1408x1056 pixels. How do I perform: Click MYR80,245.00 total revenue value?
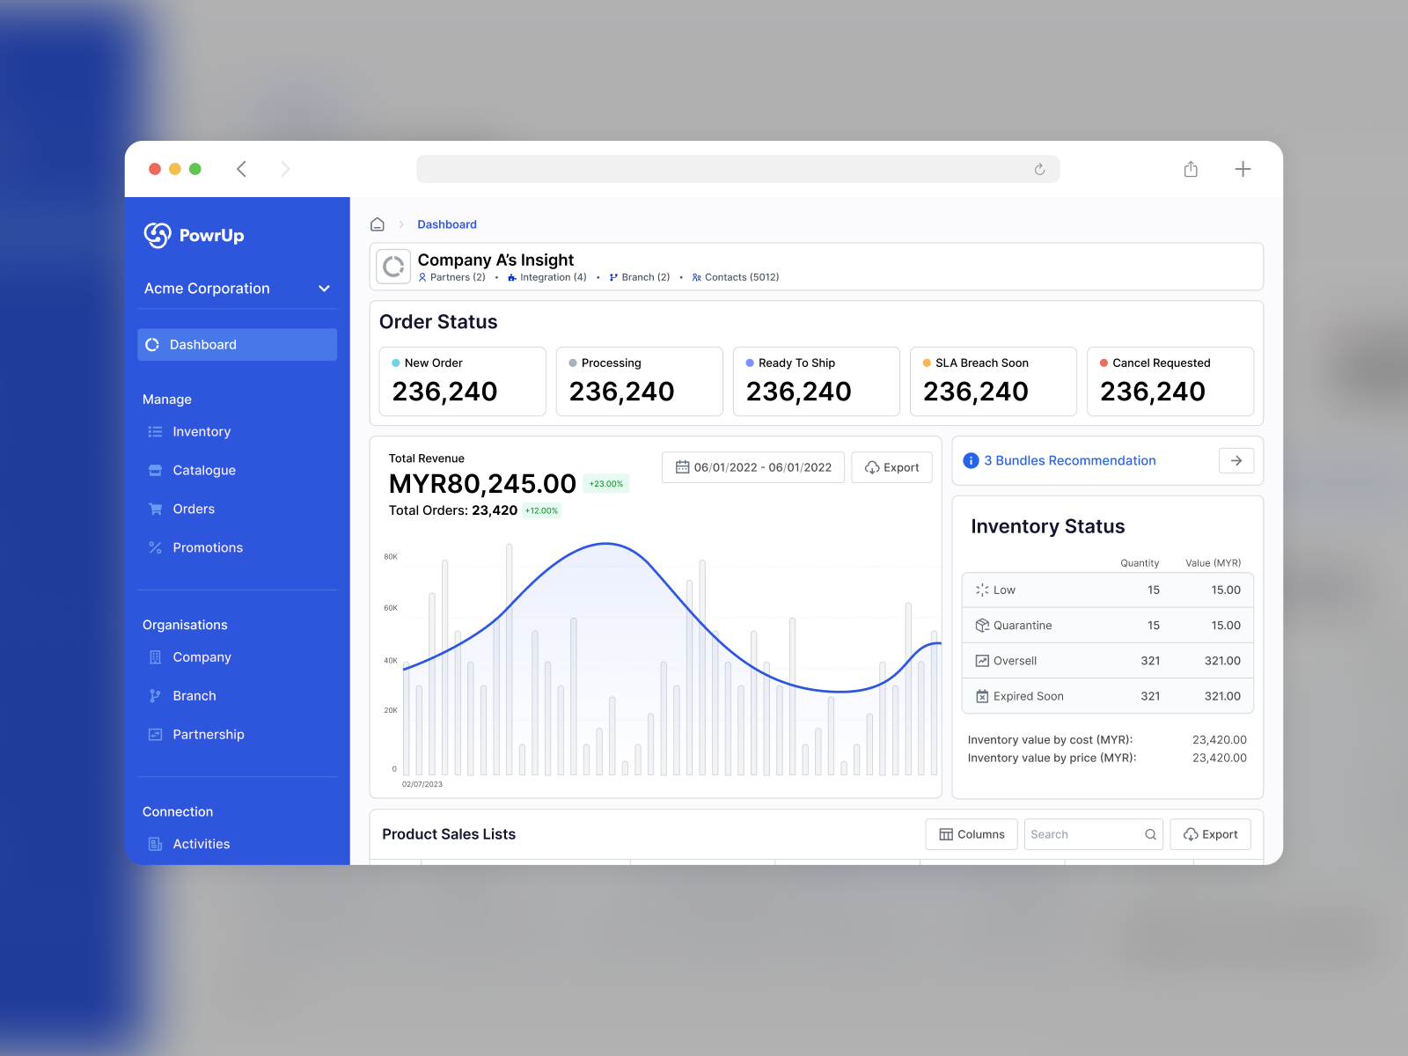(482, 484)
